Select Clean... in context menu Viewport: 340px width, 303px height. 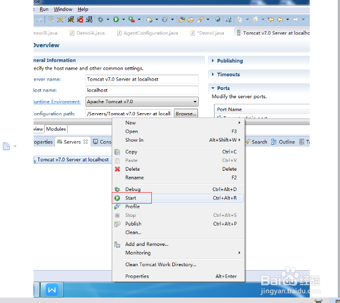178,232
